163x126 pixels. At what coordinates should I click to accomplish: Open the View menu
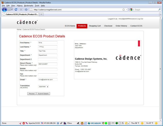tap(13, 6)
